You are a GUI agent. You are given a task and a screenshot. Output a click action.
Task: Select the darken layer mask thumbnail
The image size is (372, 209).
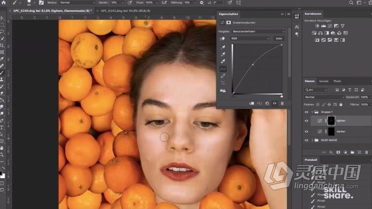331,131
